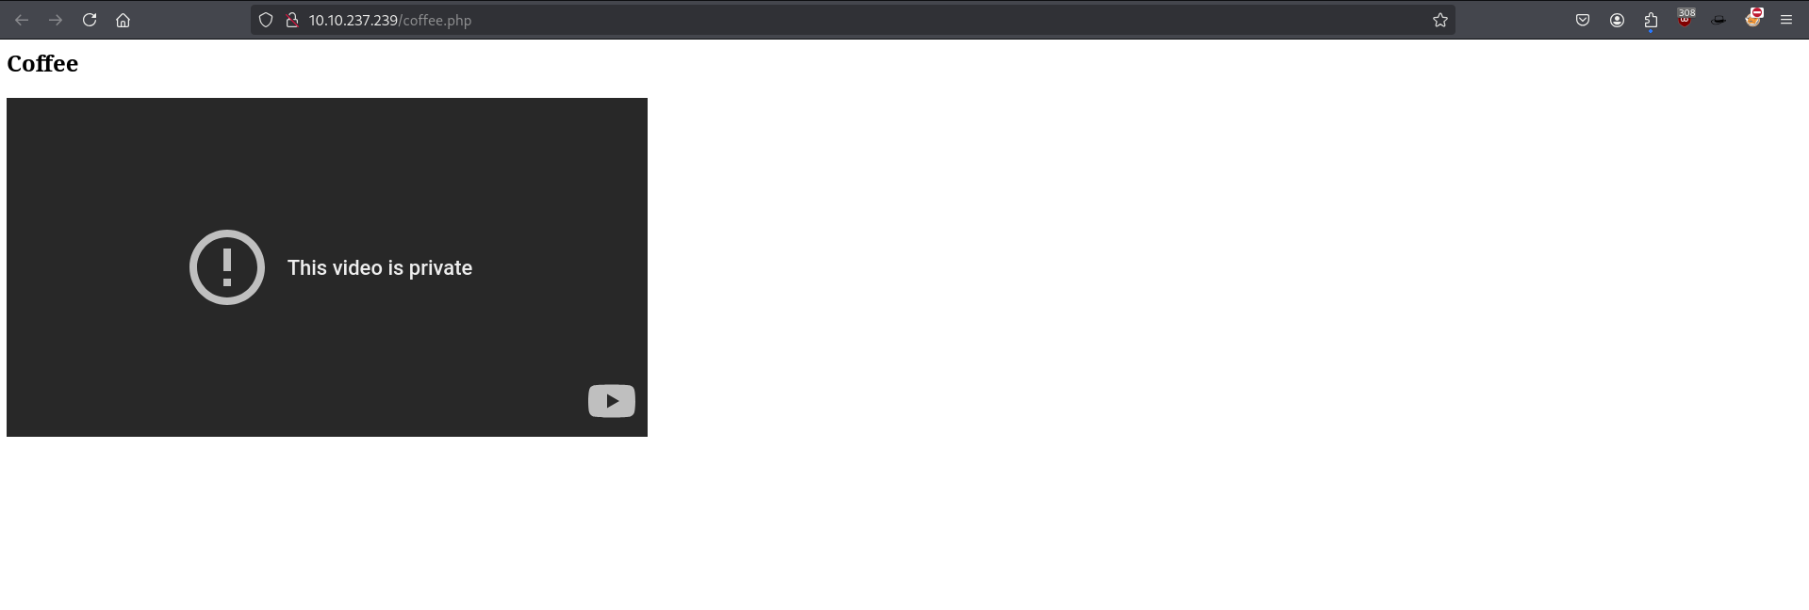Open the extensions puzzle-piece panel
1809x610 pixels.
(1651, 20)
